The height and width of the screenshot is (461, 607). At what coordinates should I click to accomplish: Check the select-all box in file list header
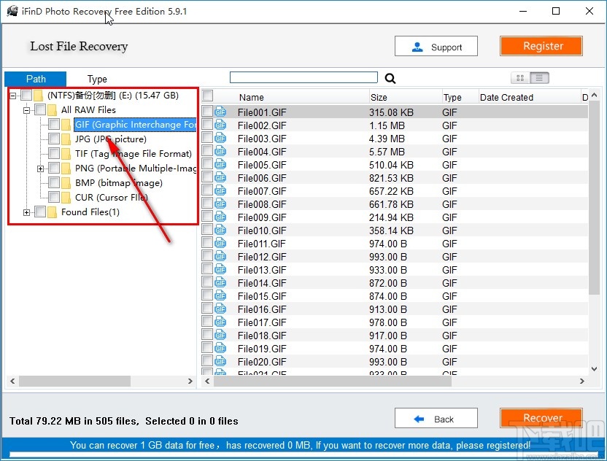(x=207, y=96)
